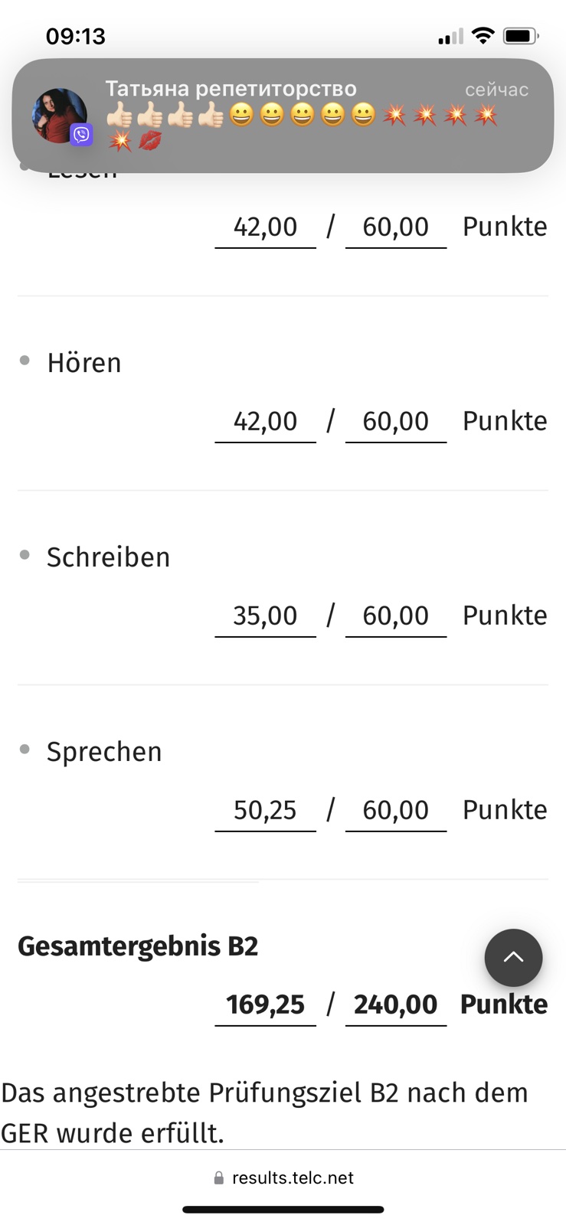Tap the maximum total 240,00 field
Screen dimensions: 566x1225
(396, 1005)
